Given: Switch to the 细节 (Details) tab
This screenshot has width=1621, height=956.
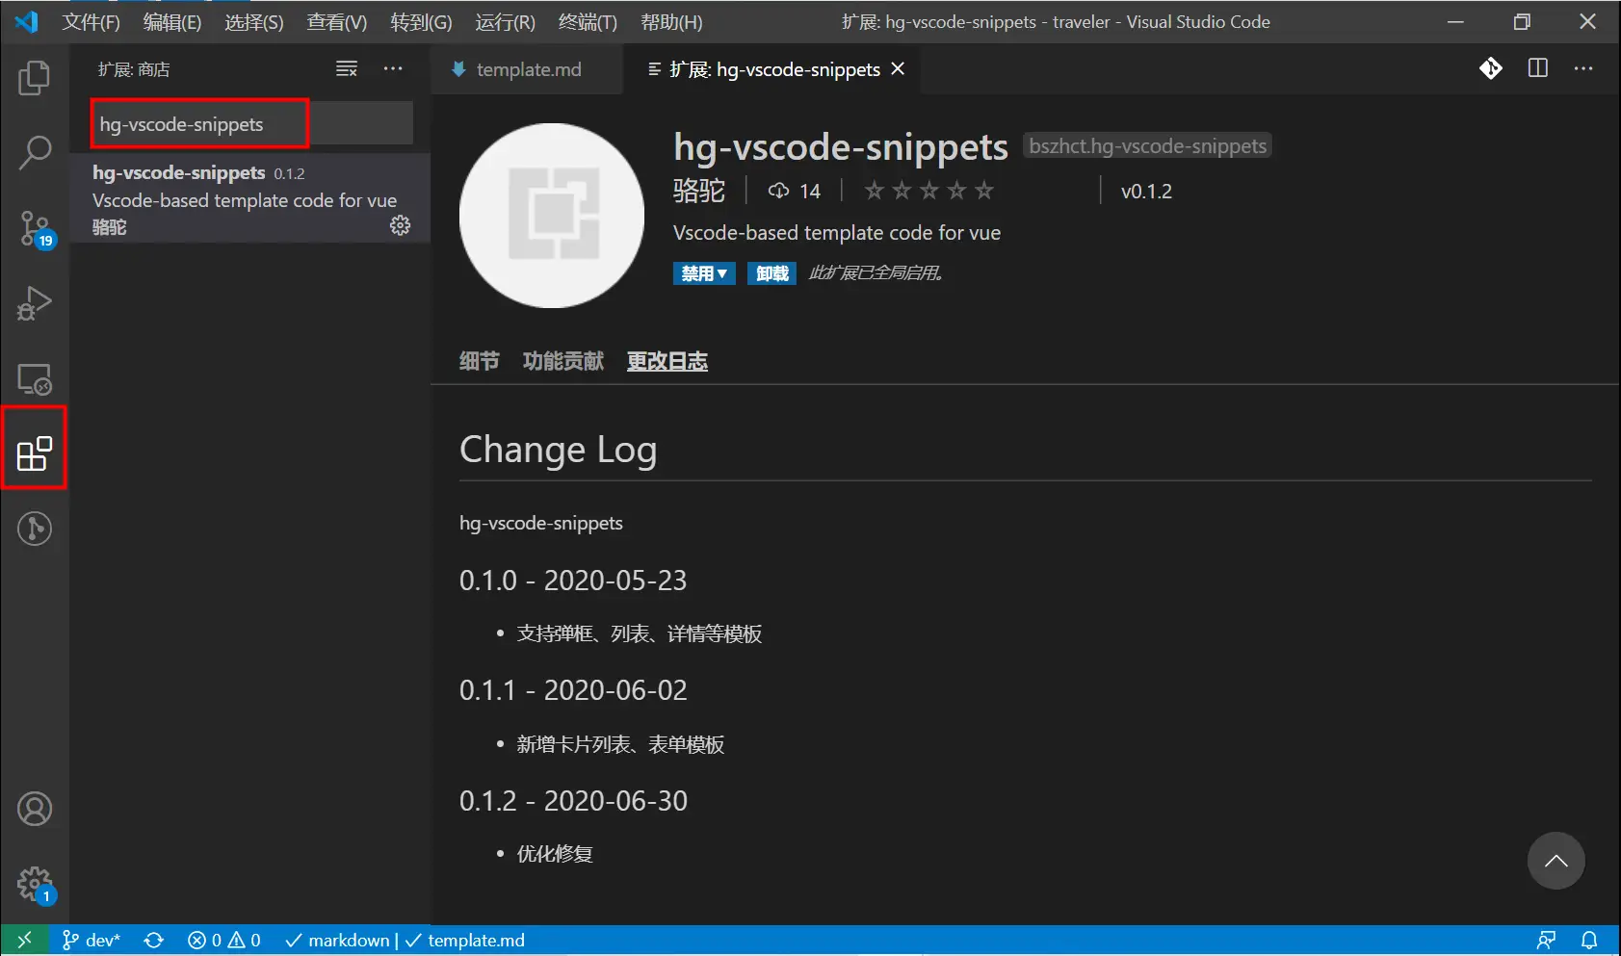Looking at the screenshot, I should point(479,361).
